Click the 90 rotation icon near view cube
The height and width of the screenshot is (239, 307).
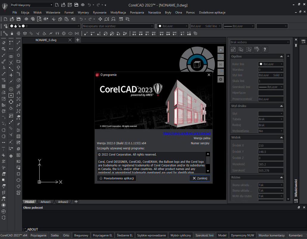pyautogui.click(x=221, y=65)
